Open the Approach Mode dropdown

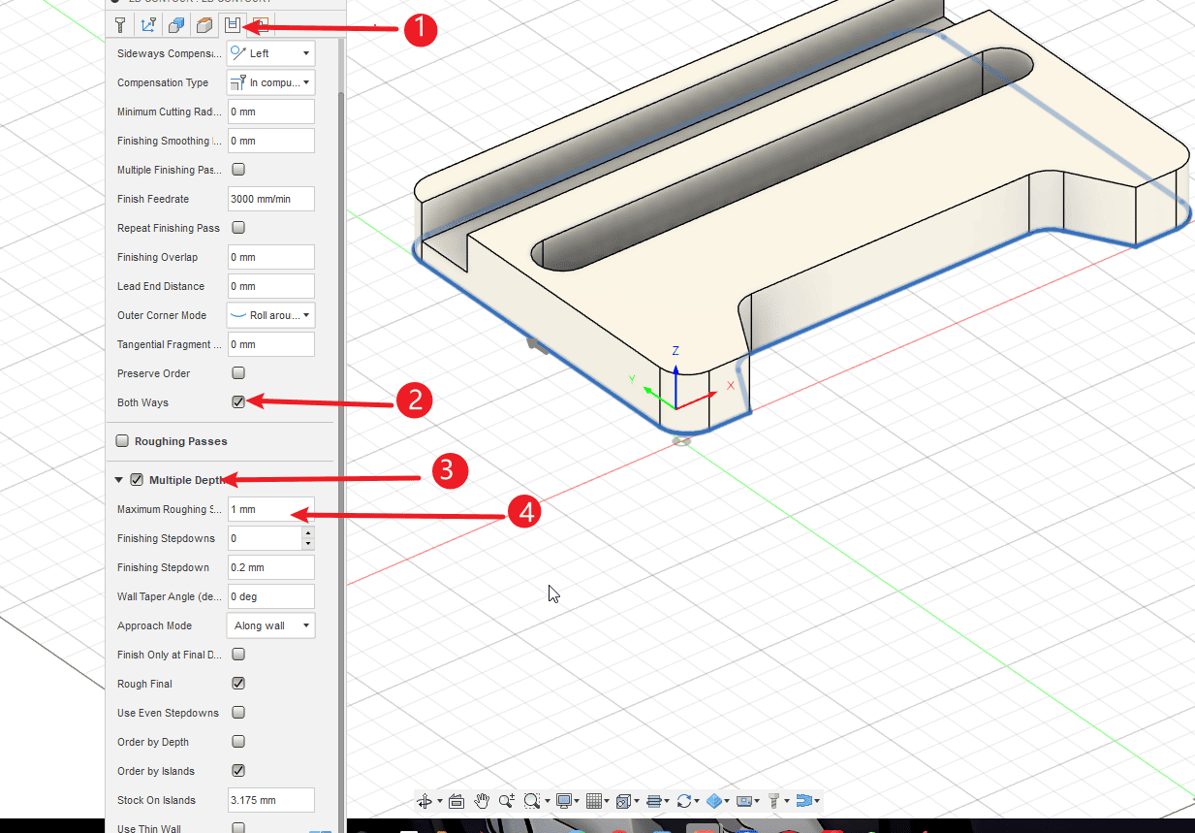(270, 625)
